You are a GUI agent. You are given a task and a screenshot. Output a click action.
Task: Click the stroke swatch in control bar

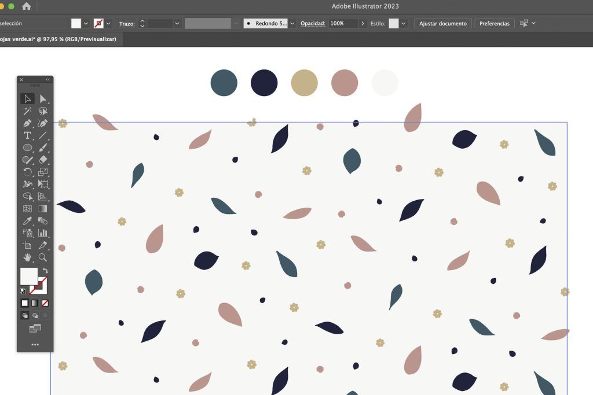(x=98, y=23)
